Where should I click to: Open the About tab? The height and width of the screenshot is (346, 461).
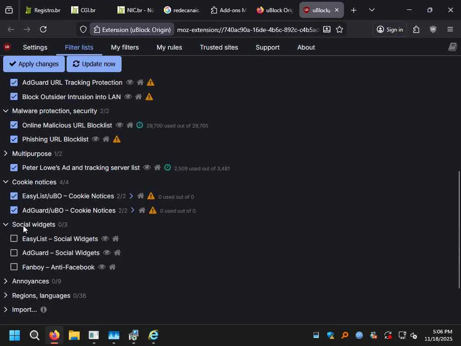306,47
